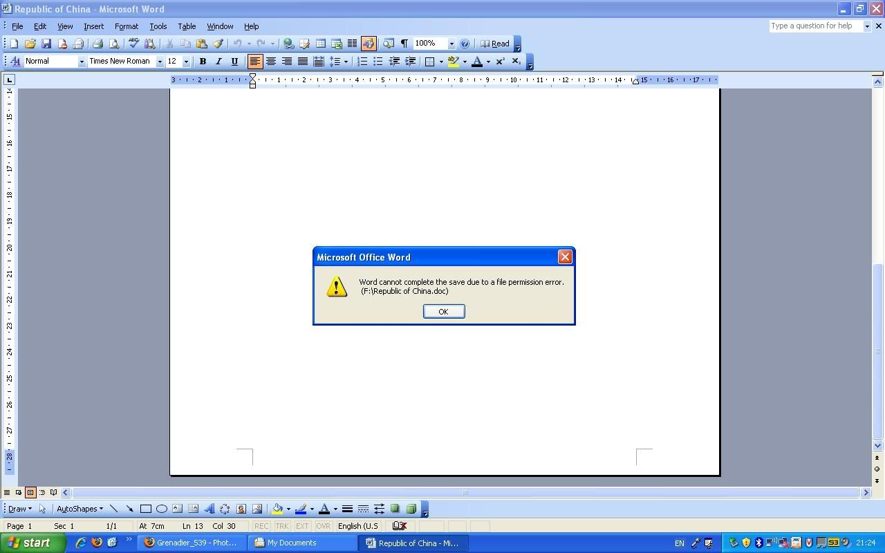Toggle Bold formatting

pyautogui.click(x=203, y=62)
